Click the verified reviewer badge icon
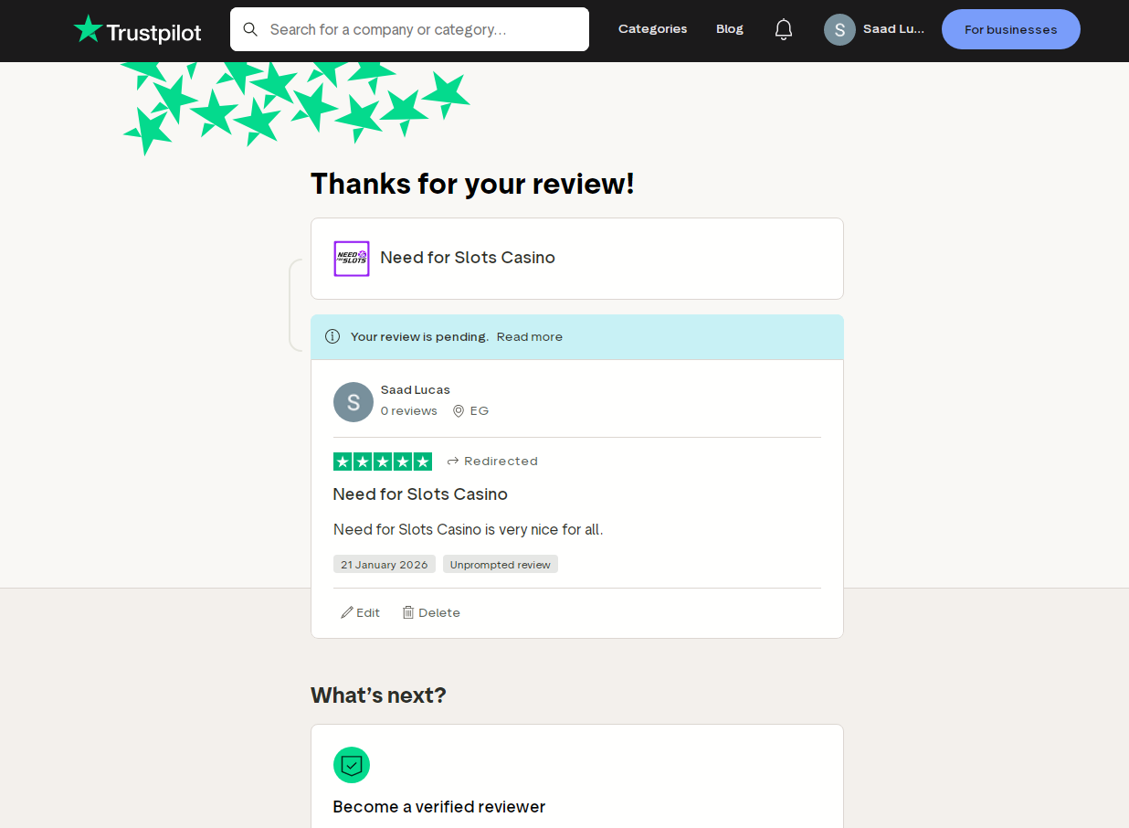 [352, 765]
